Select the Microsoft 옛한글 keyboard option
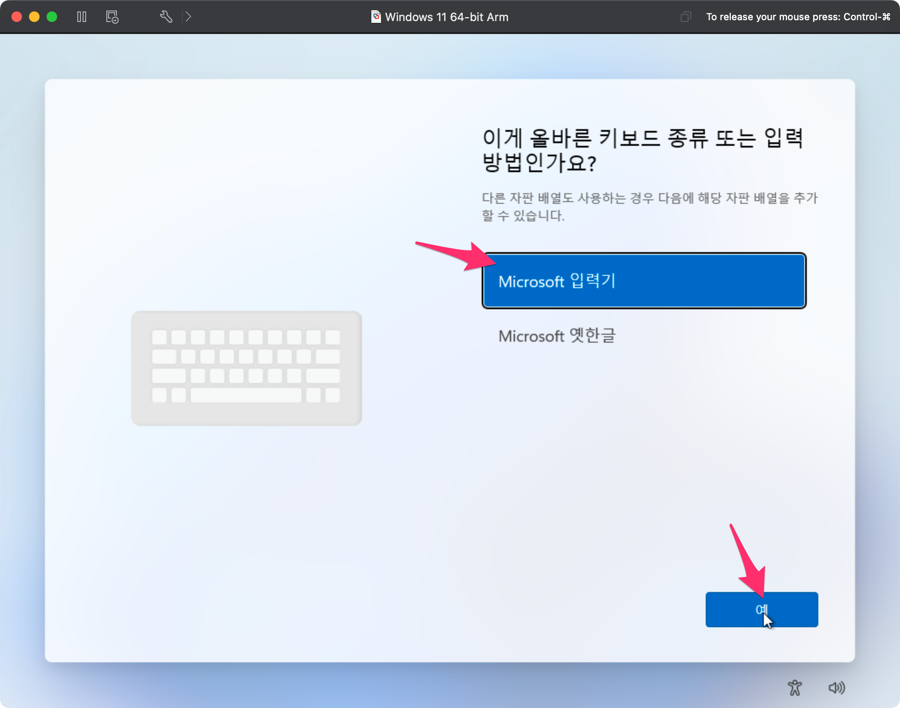This screenshot has height=708, width=900. [x=557, y=336]
